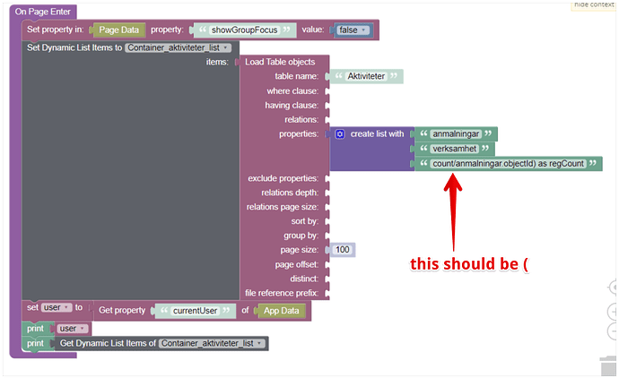
Task: Click the distinct label
Action: click(x=304, y=279)
